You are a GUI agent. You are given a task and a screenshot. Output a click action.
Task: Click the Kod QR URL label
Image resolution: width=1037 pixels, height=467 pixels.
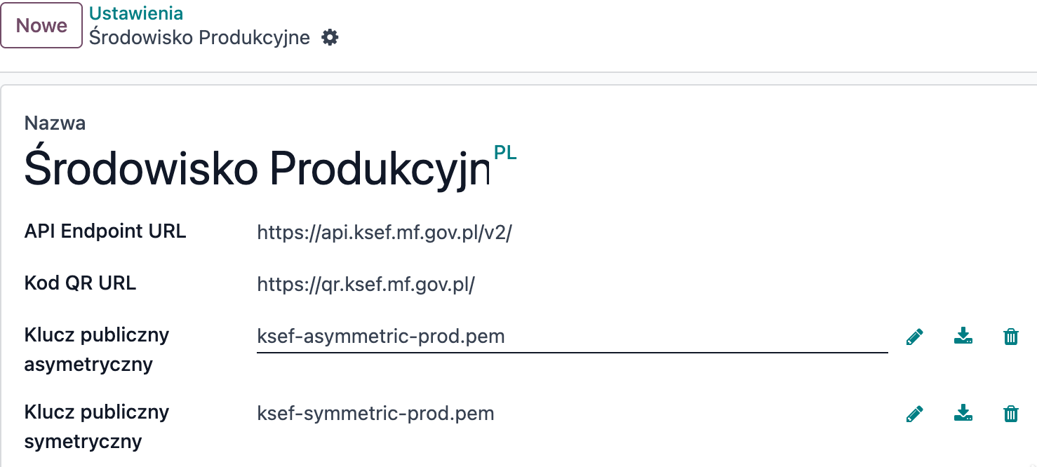(81, 283)
